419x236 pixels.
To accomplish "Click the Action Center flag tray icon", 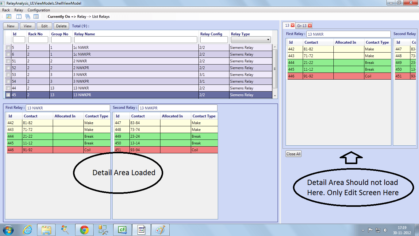I will 370,230.
